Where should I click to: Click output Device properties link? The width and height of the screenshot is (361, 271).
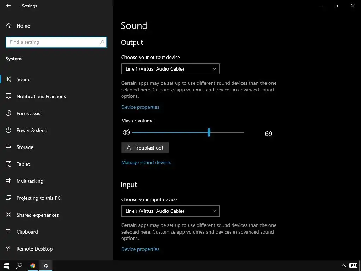(x=140, y=107)
